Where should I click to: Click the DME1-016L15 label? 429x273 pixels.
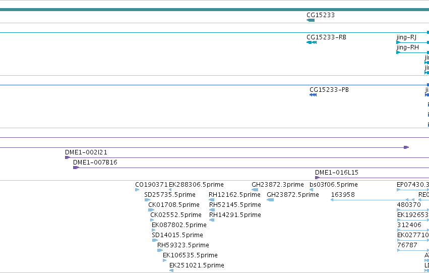click(337, 173)
